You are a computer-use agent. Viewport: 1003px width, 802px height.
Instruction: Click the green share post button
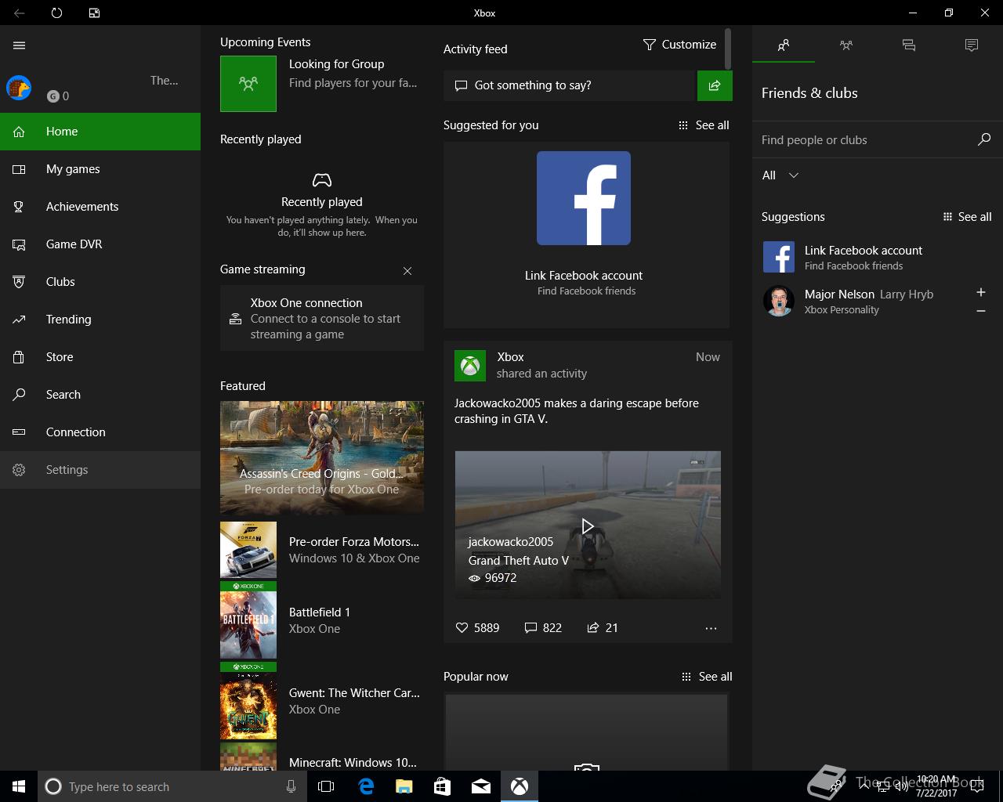(715, 85)
